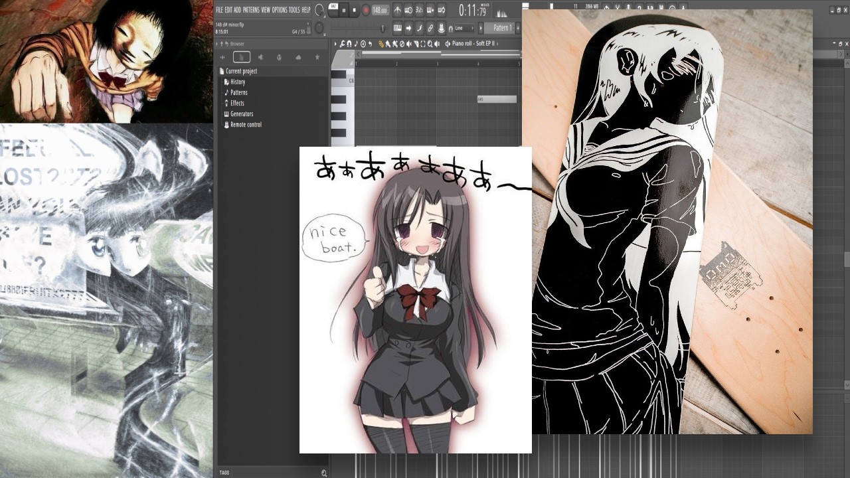
Task: Click the piano roll note icon
Action: (356, 44)
